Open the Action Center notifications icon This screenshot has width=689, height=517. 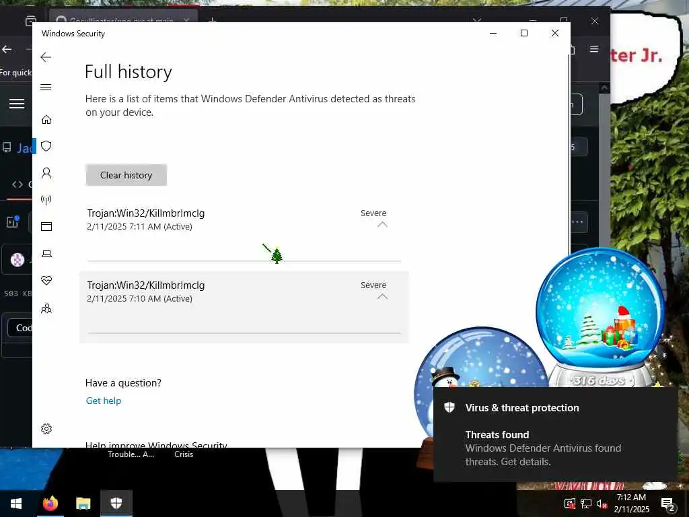click(x=668, y=504)
